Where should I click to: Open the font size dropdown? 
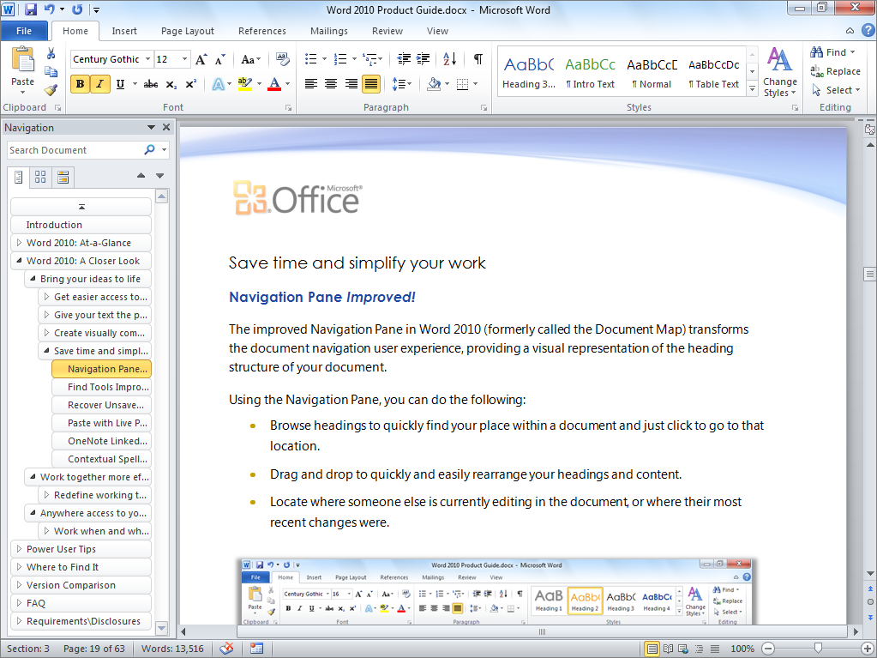pyautogui.click(x=184, y=58)
